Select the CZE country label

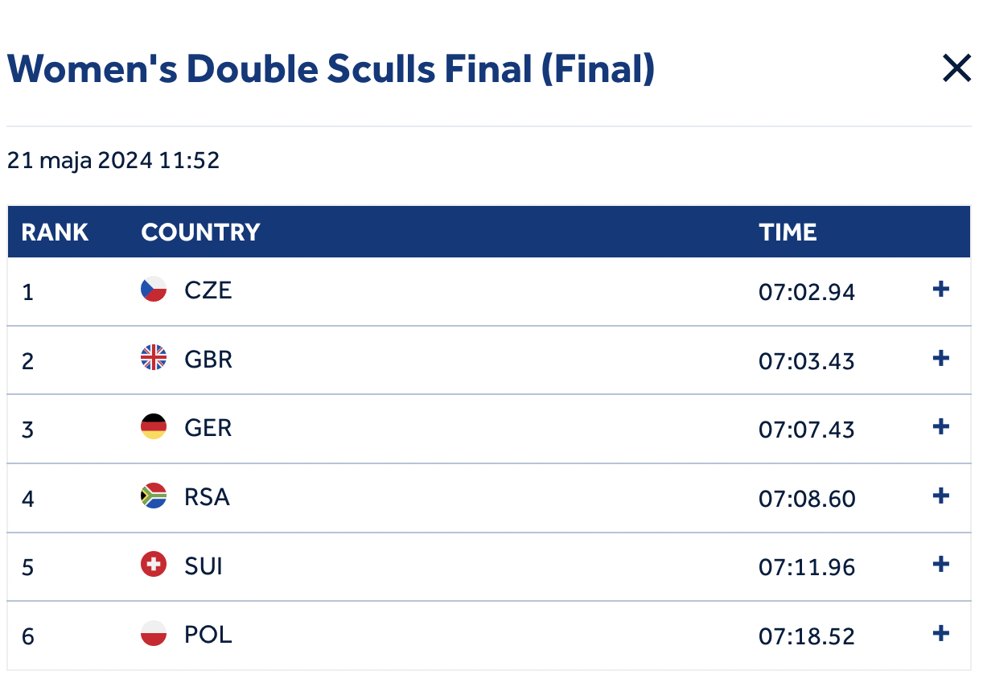[x=208, y=290]
